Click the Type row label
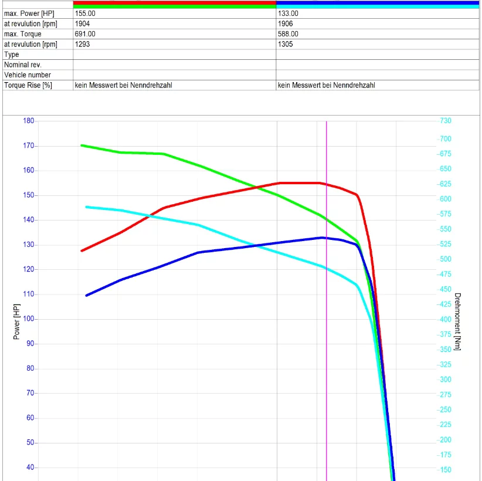482x481 pixels. click(12, 55)
